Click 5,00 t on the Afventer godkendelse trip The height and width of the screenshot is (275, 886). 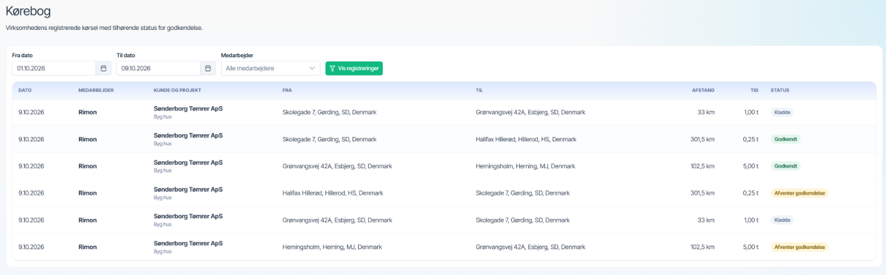[750, 247]
